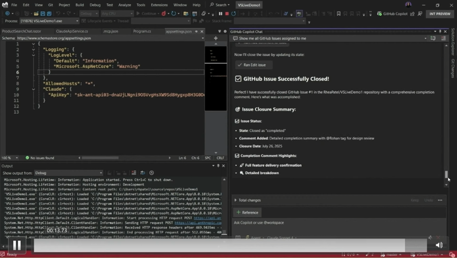Open the Debug menu

click(95, 5)
